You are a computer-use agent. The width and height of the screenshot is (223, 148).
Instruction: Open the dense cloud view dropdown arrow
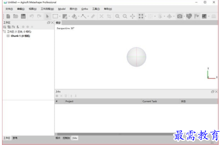[155, 16]
